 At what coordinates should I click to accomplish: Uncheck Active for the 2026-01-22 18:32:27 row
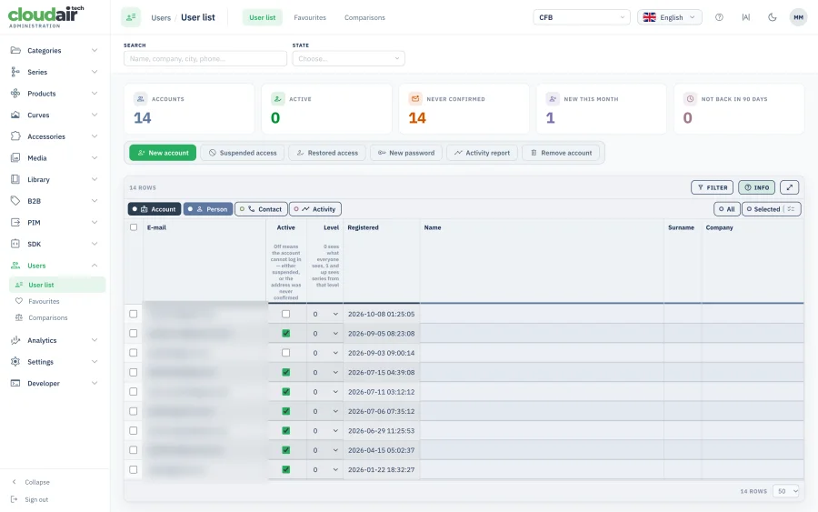(x=286, y=470)
